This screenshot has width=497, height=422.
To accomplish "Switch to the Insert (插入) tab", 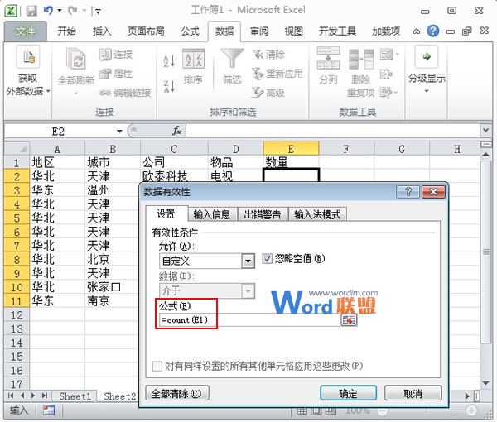I will pyautogui.click(x=102, y=31).
